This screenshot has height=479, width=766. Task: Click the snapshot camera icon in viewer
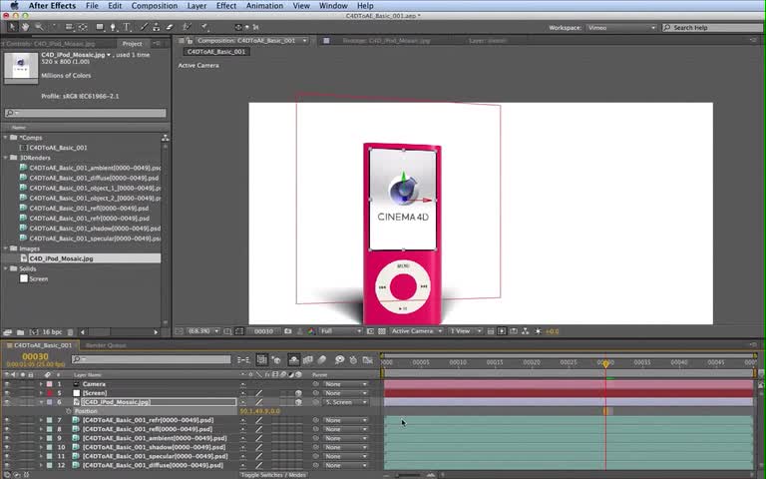pos(288,331)
